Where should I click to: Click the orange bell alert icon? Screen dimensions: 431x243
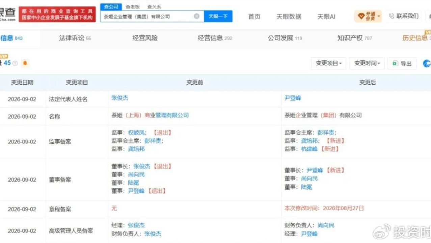pos(25,63)
